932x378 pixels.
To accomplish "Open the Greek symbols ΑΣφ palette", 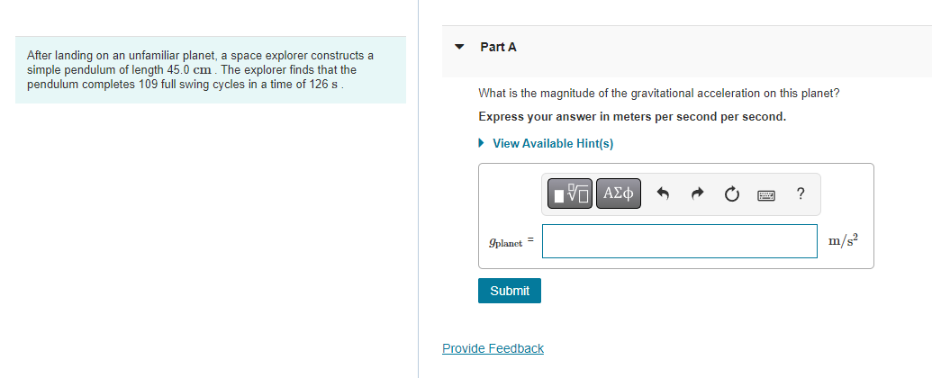I will (618, 193).
